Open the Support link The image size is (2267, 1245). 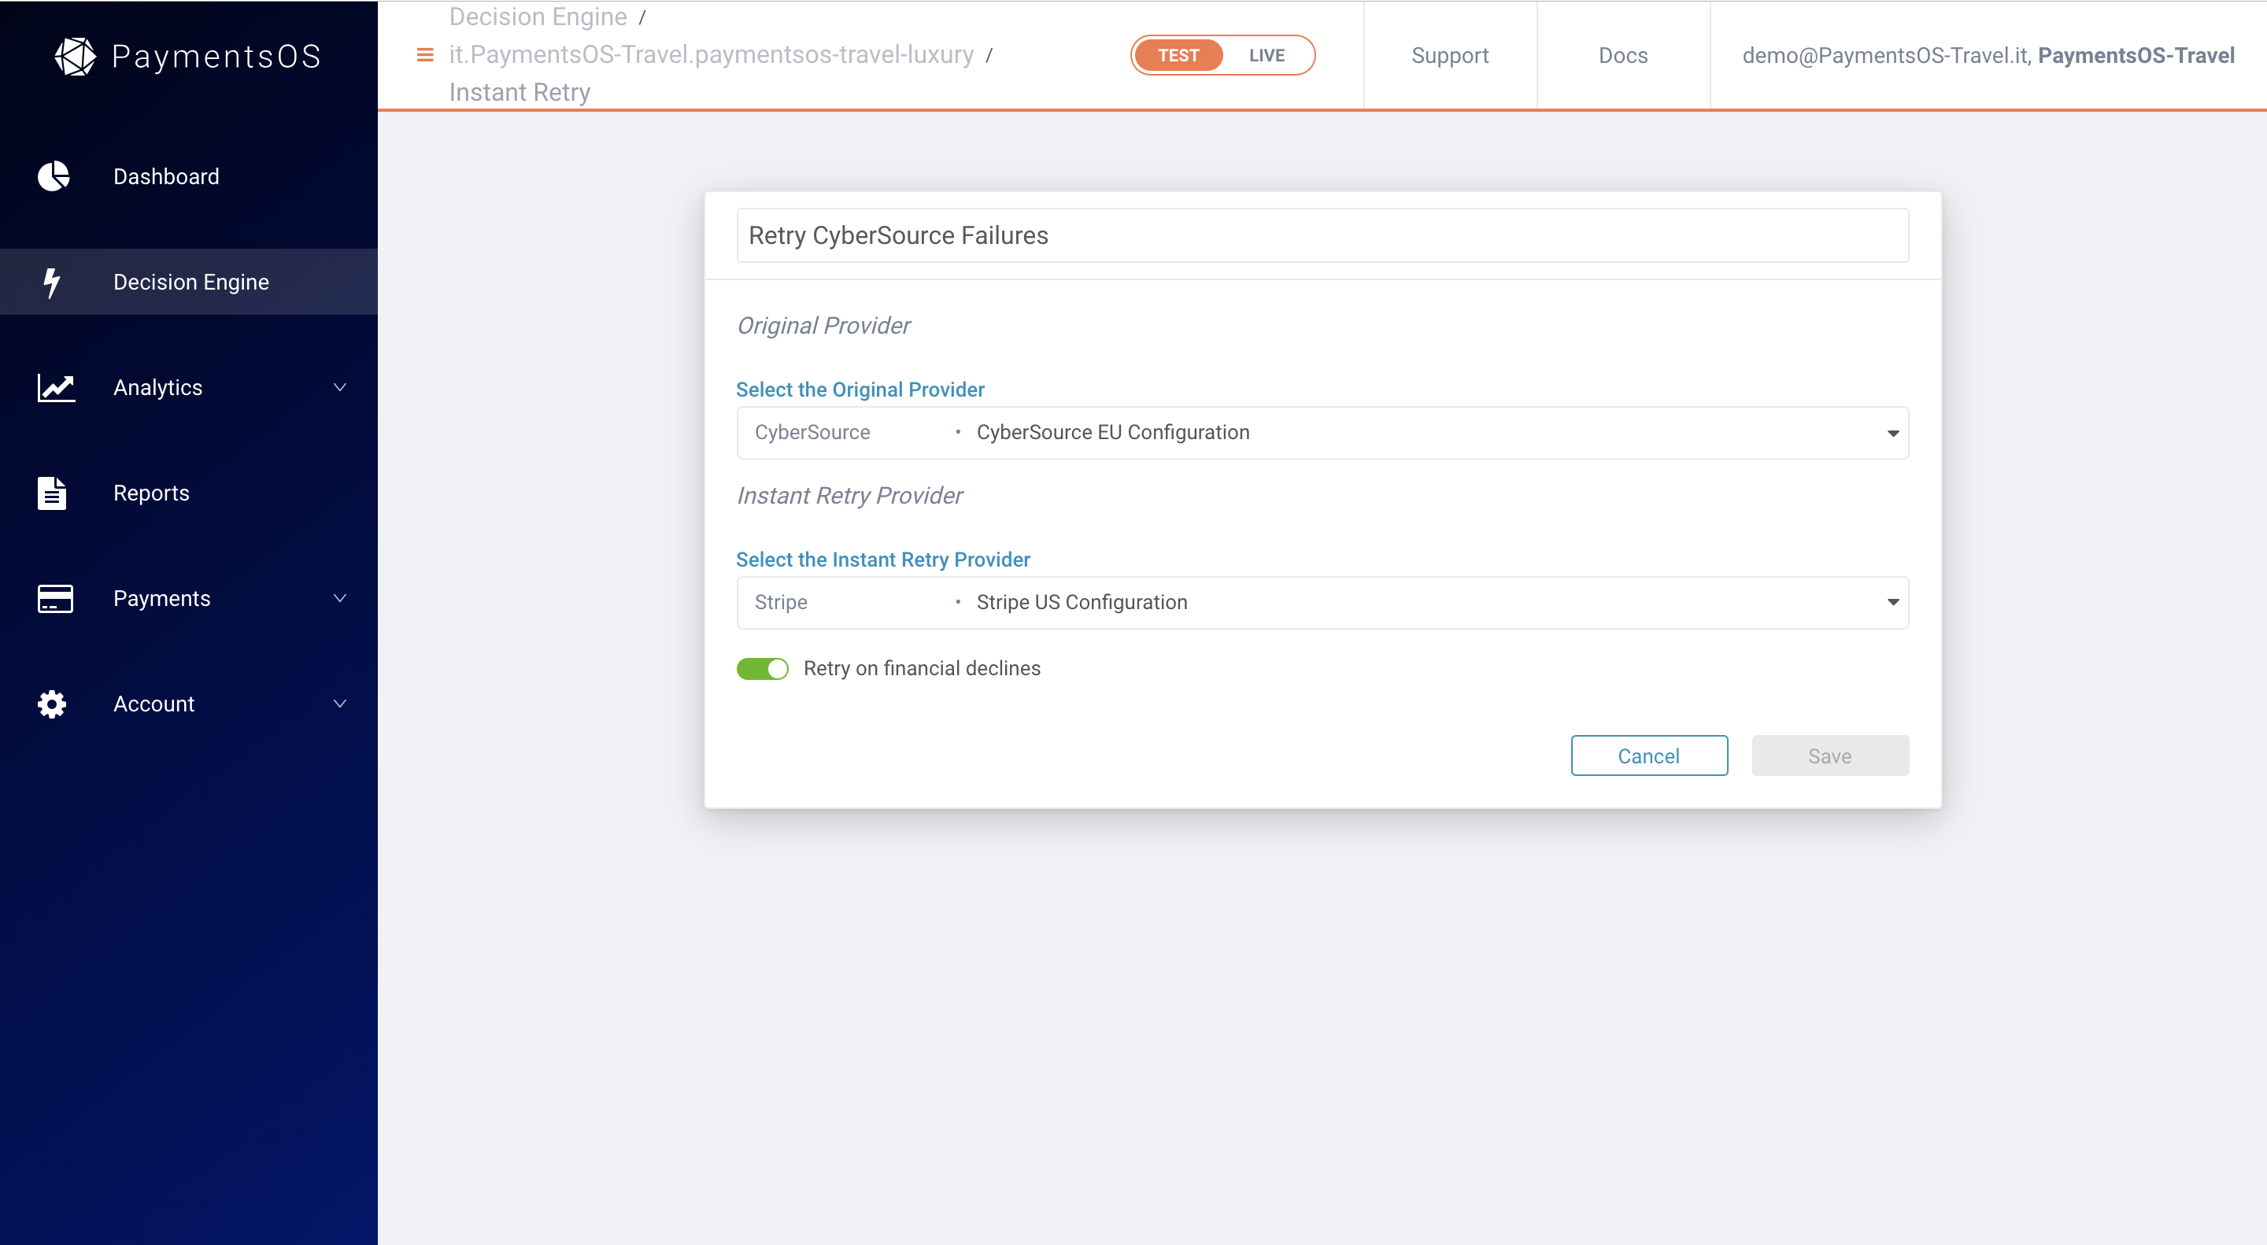tap(1449, 55)
